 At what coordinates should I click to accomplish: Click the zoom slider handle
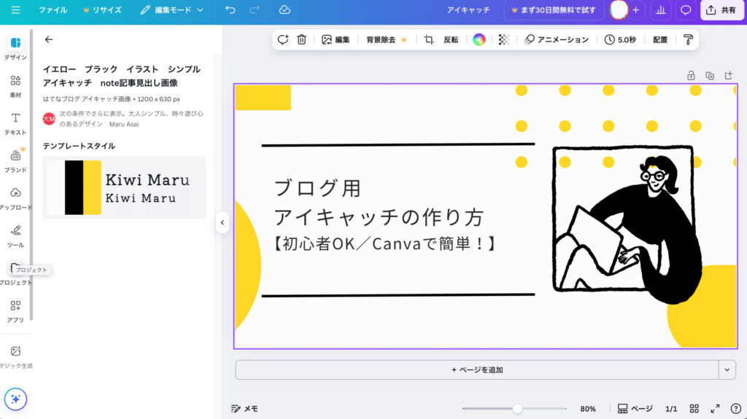click(517, 409)
